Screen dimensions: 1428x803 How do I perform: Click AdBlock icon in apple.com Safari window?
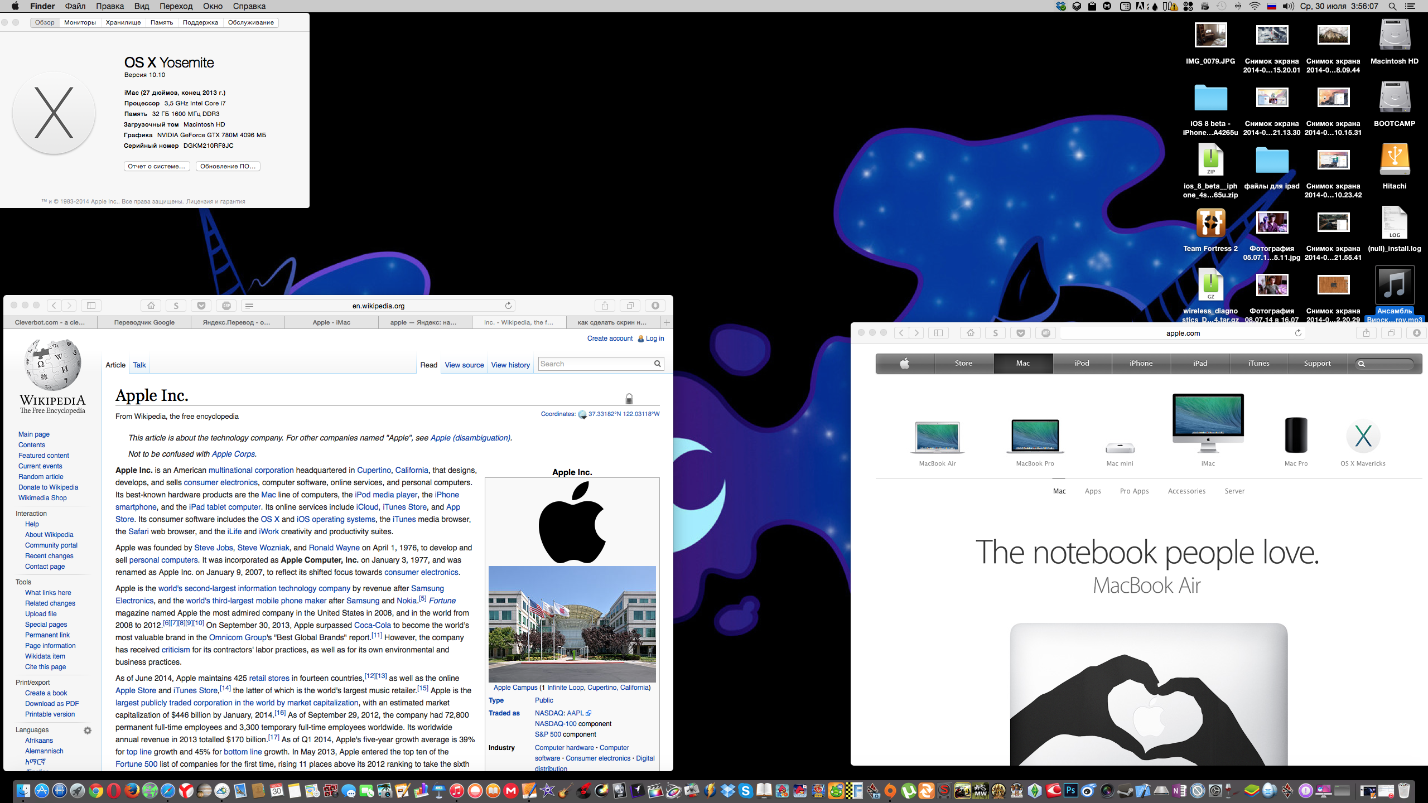tap(1046, 333)
